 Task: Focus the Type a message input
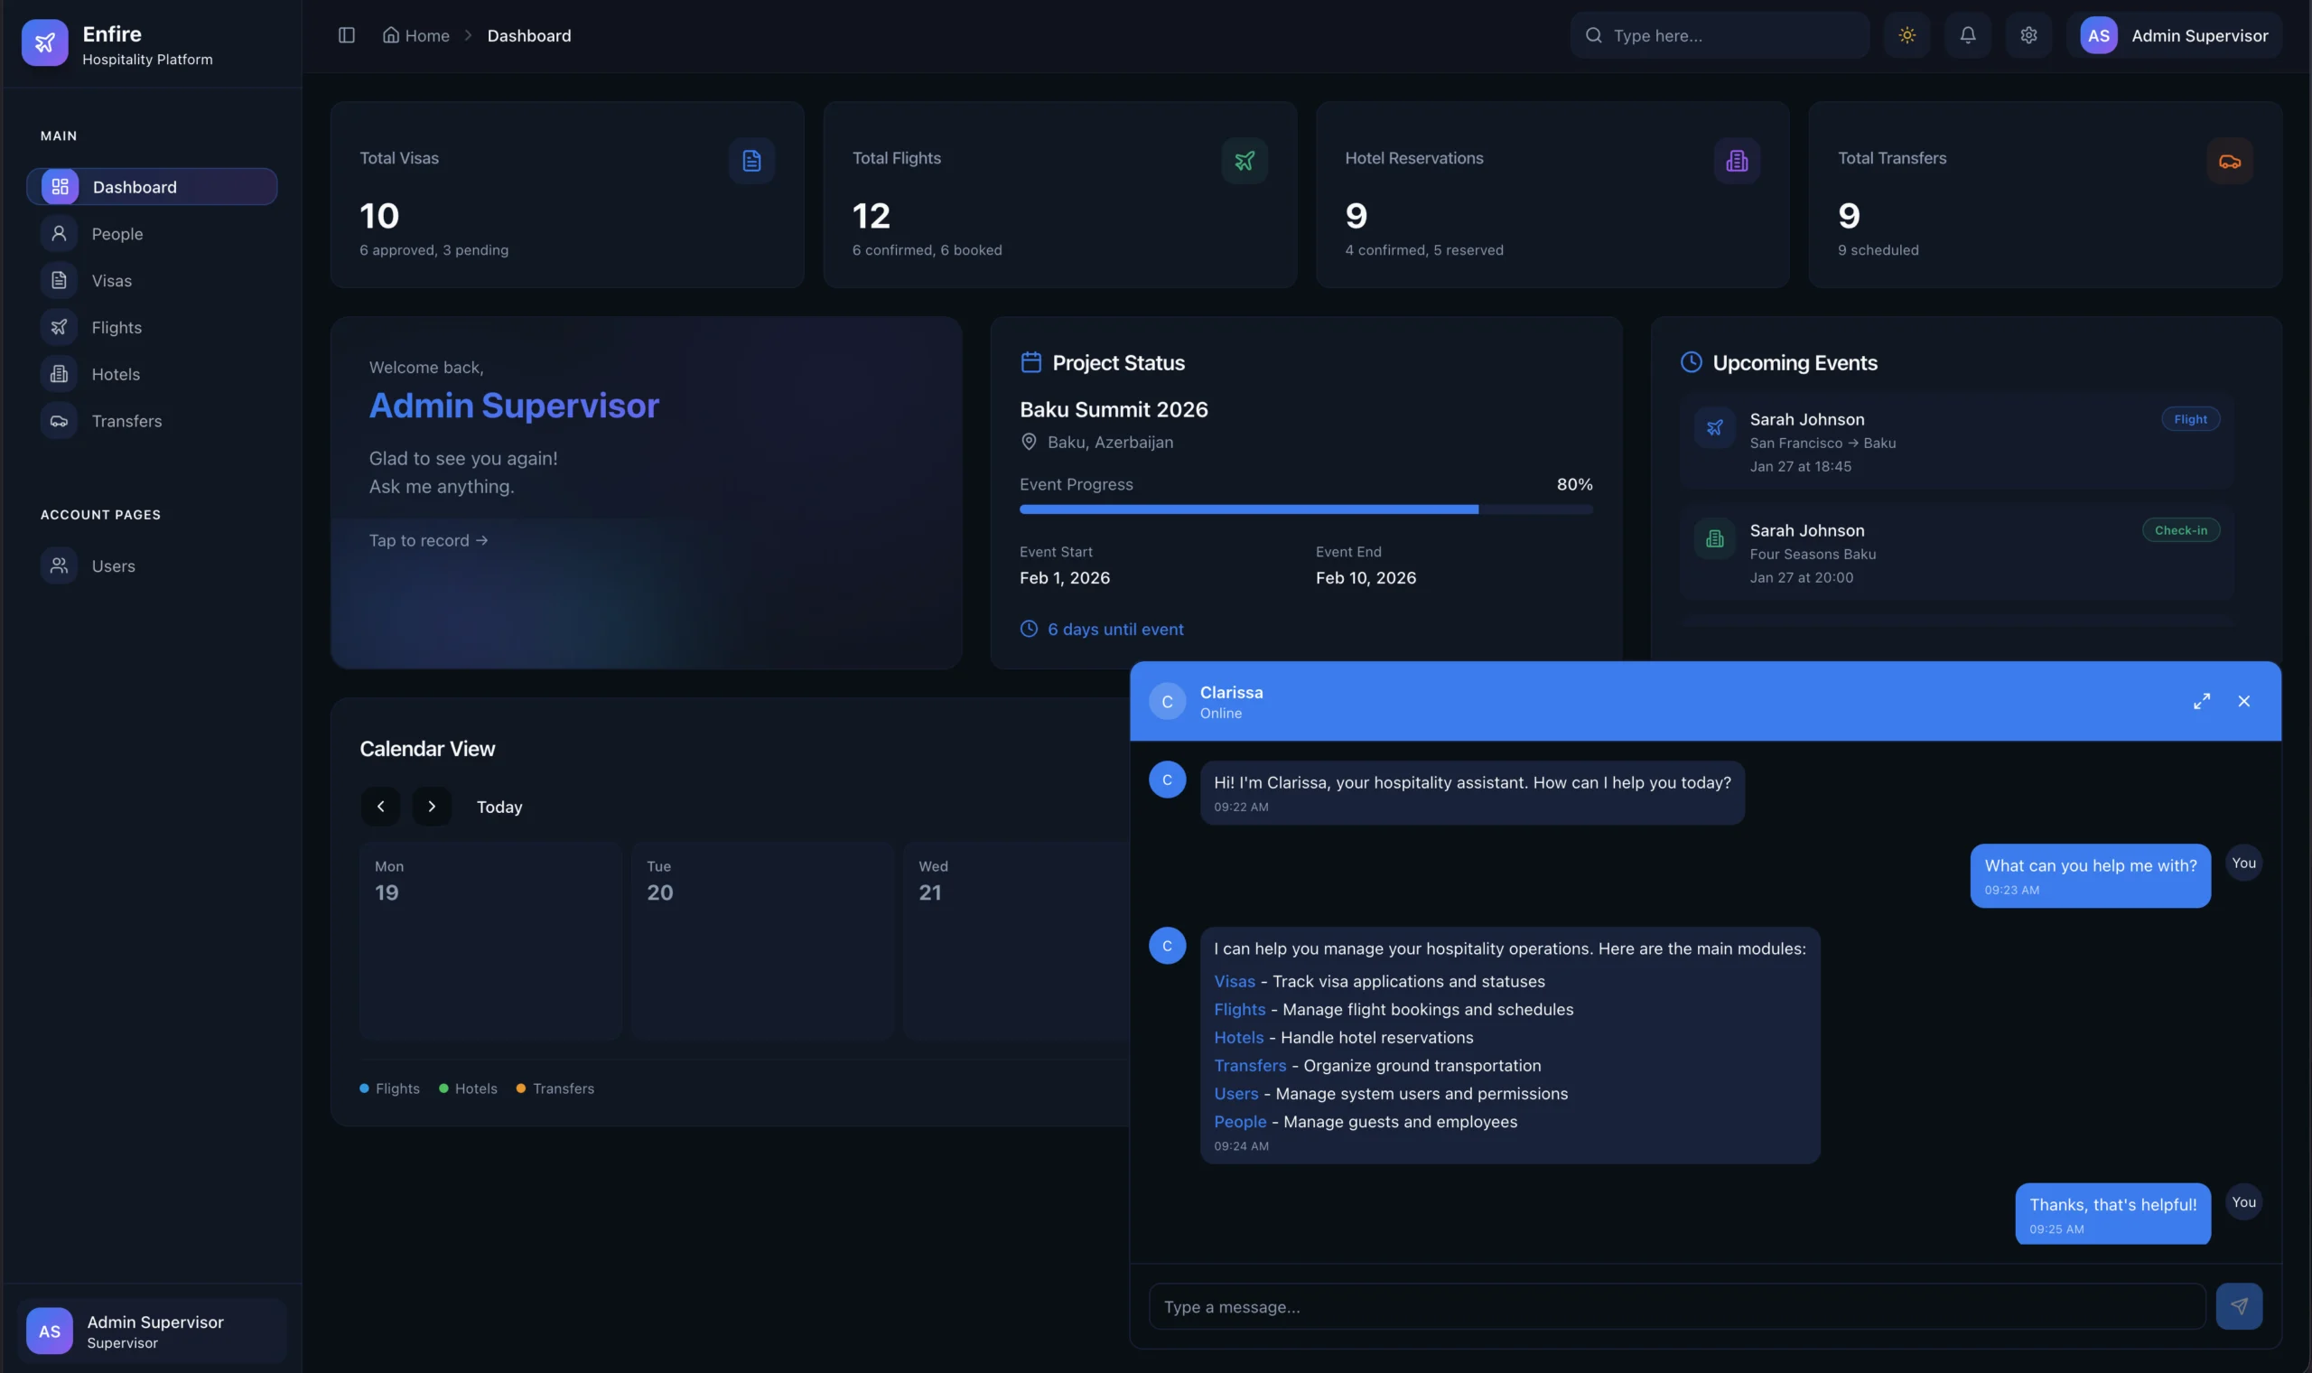[x=1675, y=1306]
